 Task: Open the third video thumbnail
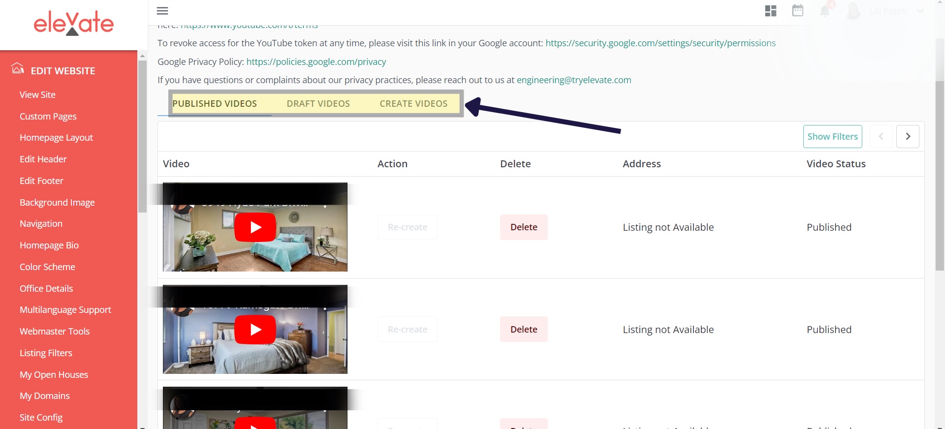tap(255, 408)
